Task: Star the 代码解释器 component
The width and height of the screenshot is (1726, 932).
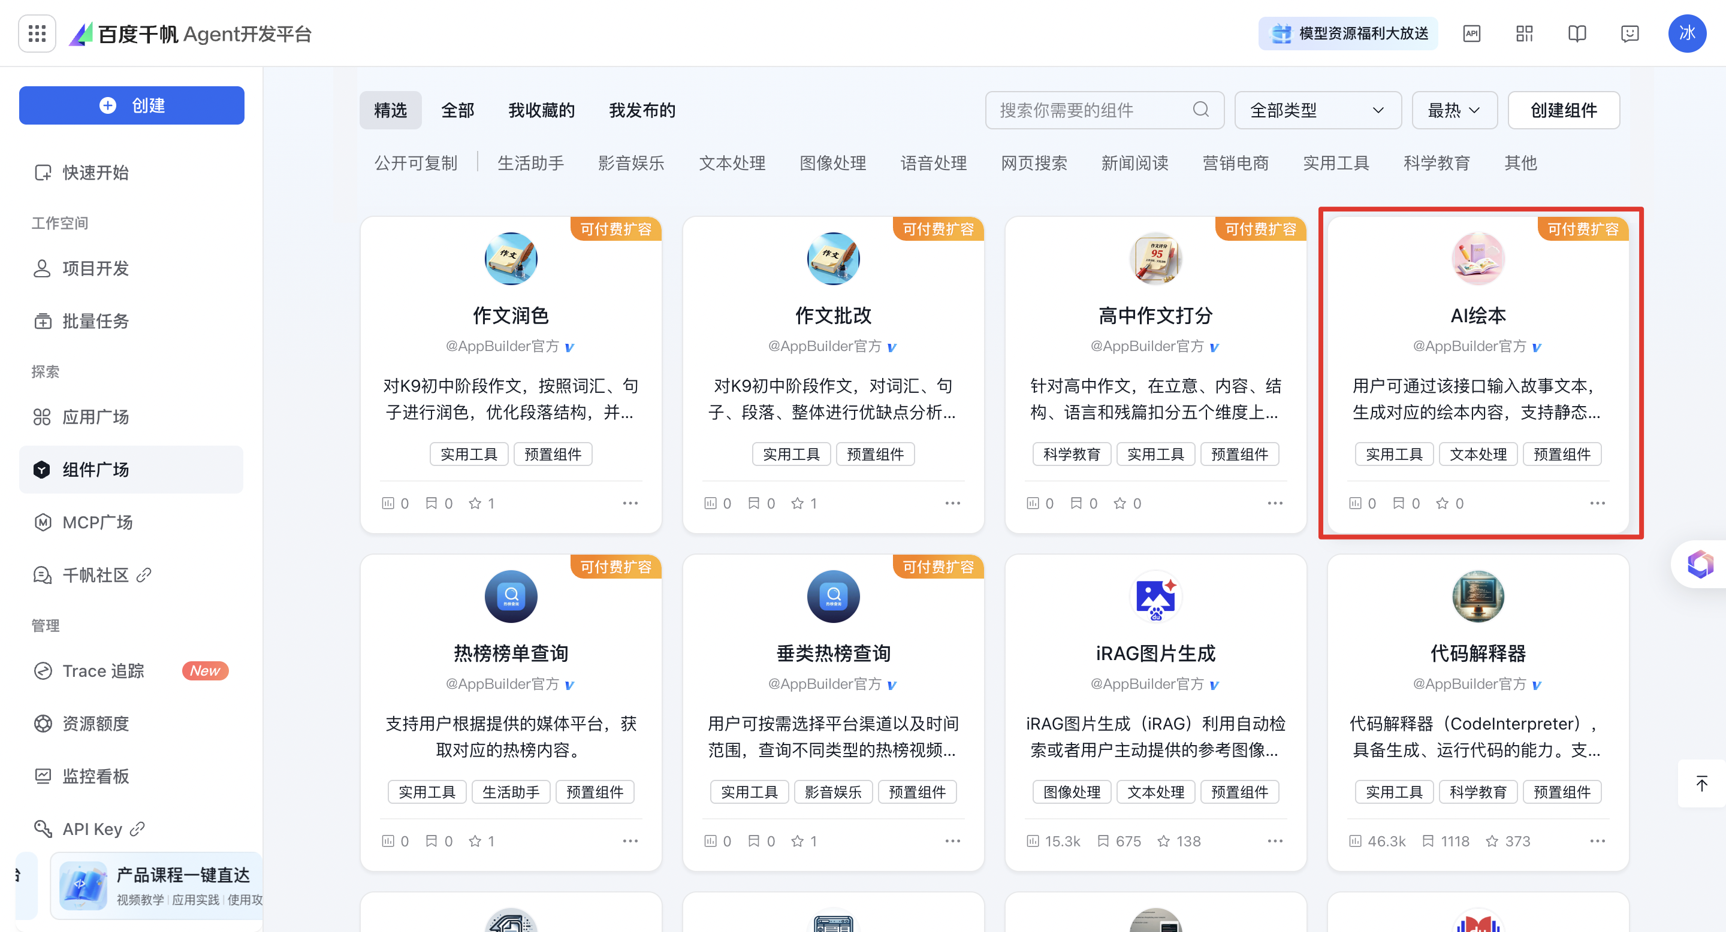Action: pos(1492,841)
